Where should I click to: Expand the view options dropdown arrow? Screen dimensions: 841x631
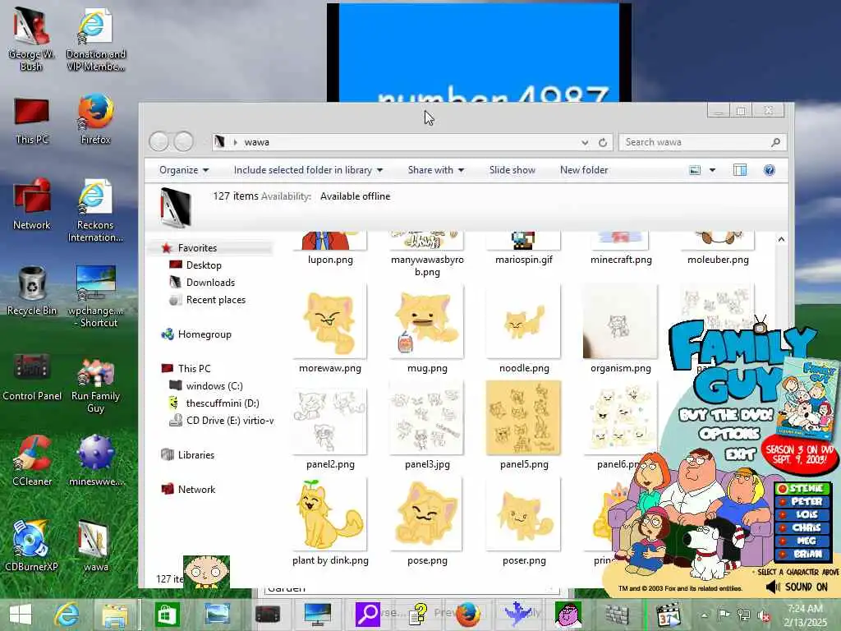712,170
